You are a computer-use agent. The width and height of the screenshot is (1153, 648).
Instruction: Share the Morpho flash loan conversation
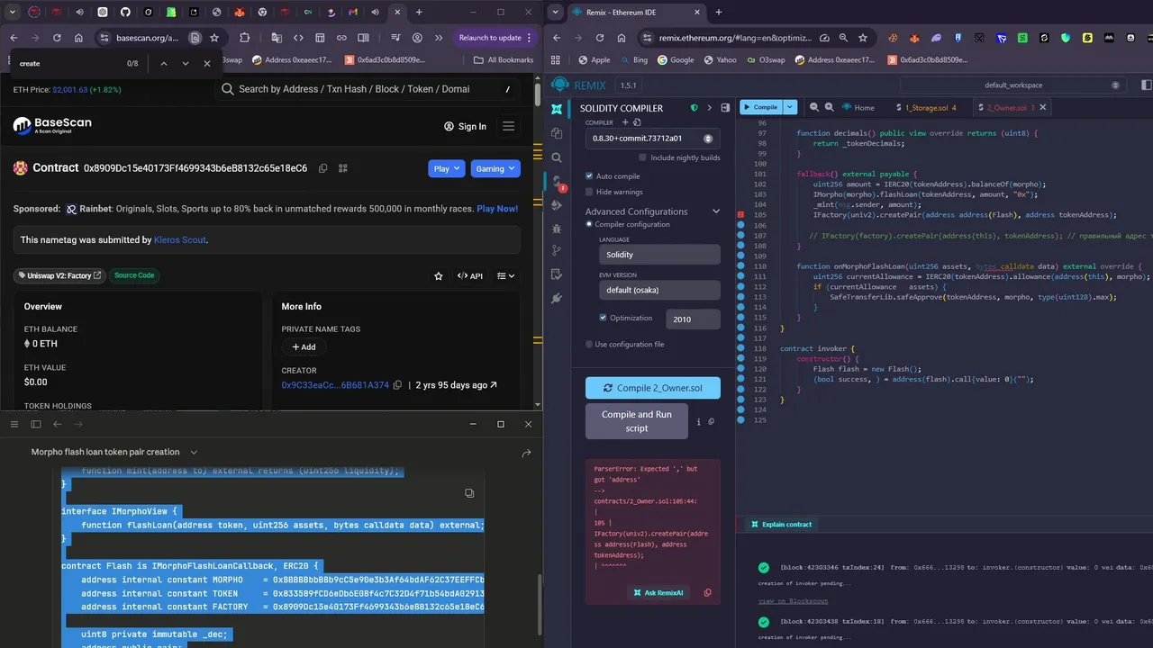click(x=527, y=453)
